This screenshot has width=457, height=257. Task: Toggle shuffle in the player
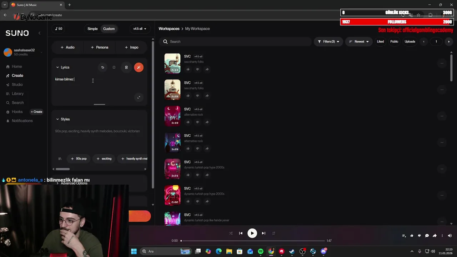231,233
